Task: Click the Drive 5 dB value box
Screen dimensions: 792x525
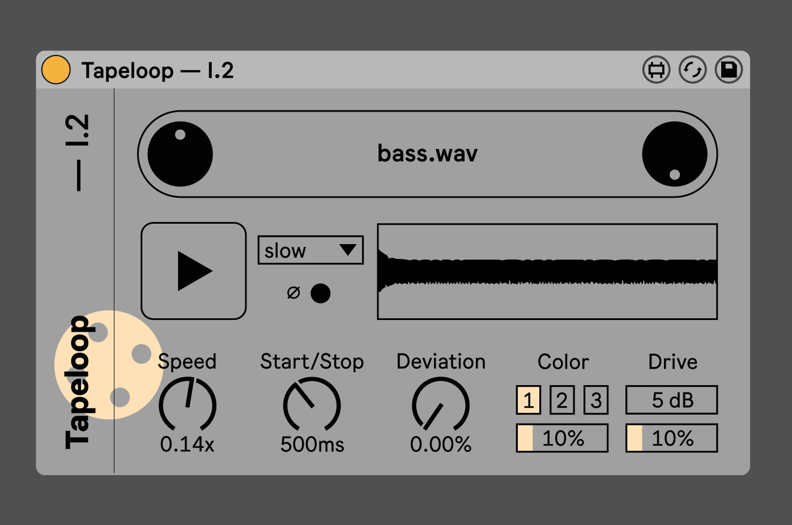Action: click(x=671, y=400)
